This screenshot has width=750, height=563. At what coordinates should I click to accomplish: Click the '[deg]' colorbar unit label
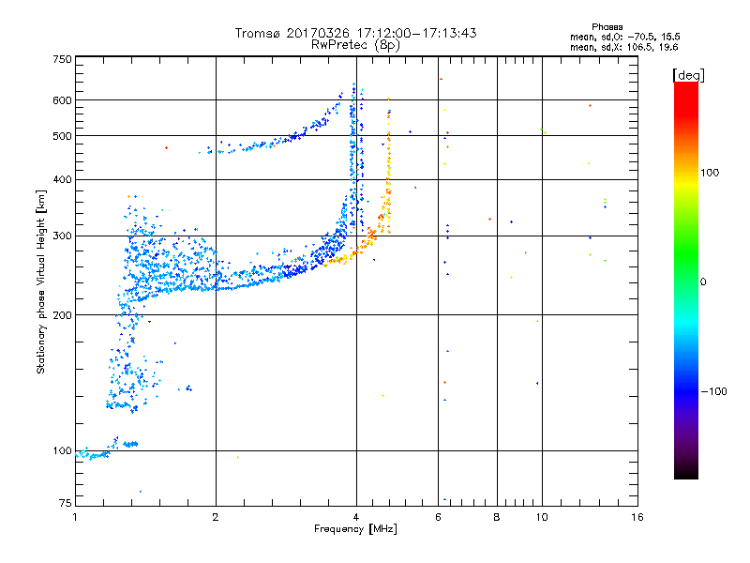point(688,75)
